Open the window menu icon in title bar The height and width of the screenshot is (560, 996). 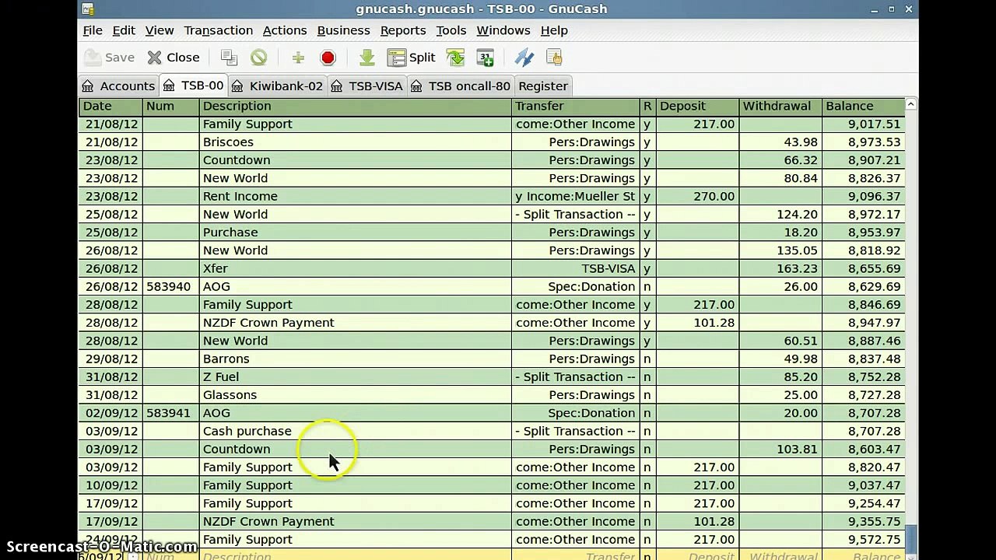click(88, 9)
